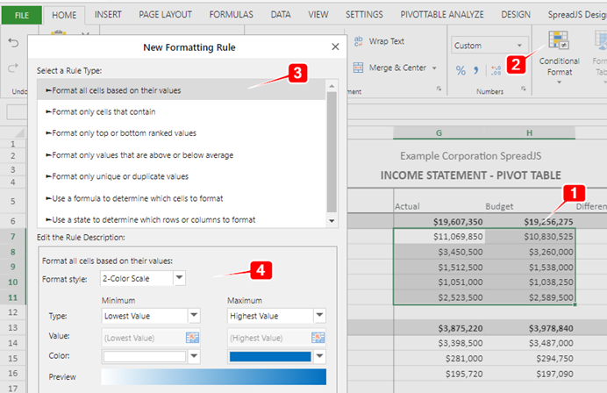
Task: Select row 12 header
Action: [13, 312]
